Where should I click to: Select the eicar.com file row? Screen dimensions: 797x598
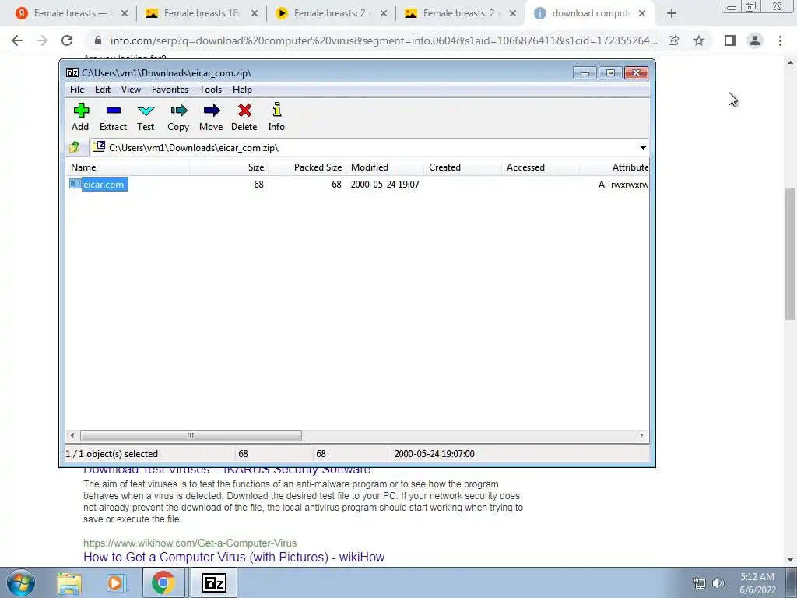click(x=358, y=184)
